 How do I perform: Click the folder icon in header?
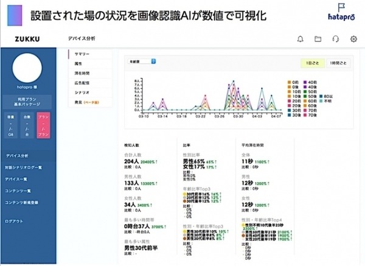click(318, 39)
